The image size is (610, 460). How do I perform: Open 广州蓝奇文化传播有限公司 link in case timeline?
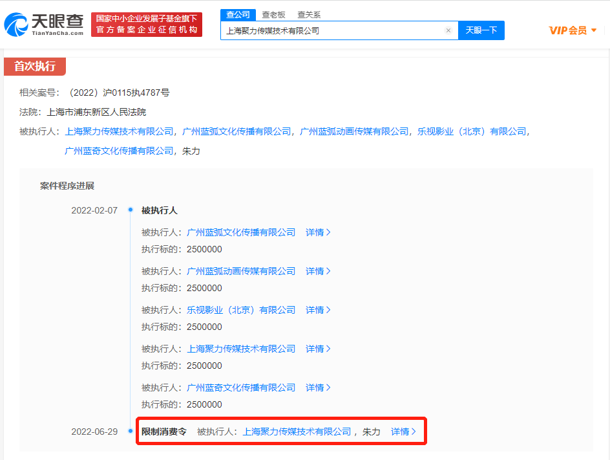click(x=241, y=388)
